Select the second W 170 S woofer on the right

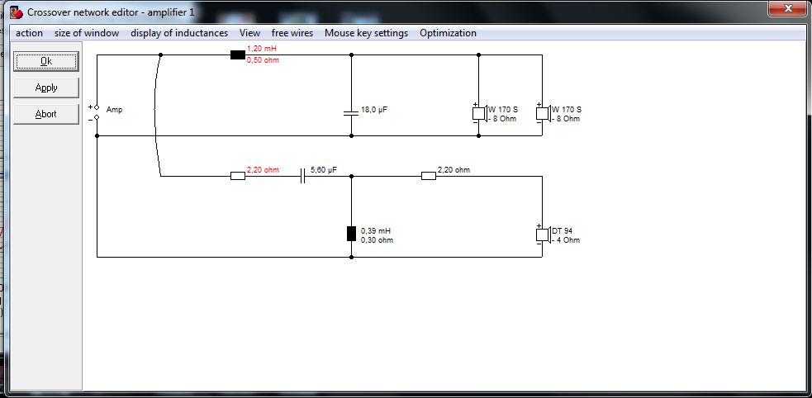(x=543, y=113)
